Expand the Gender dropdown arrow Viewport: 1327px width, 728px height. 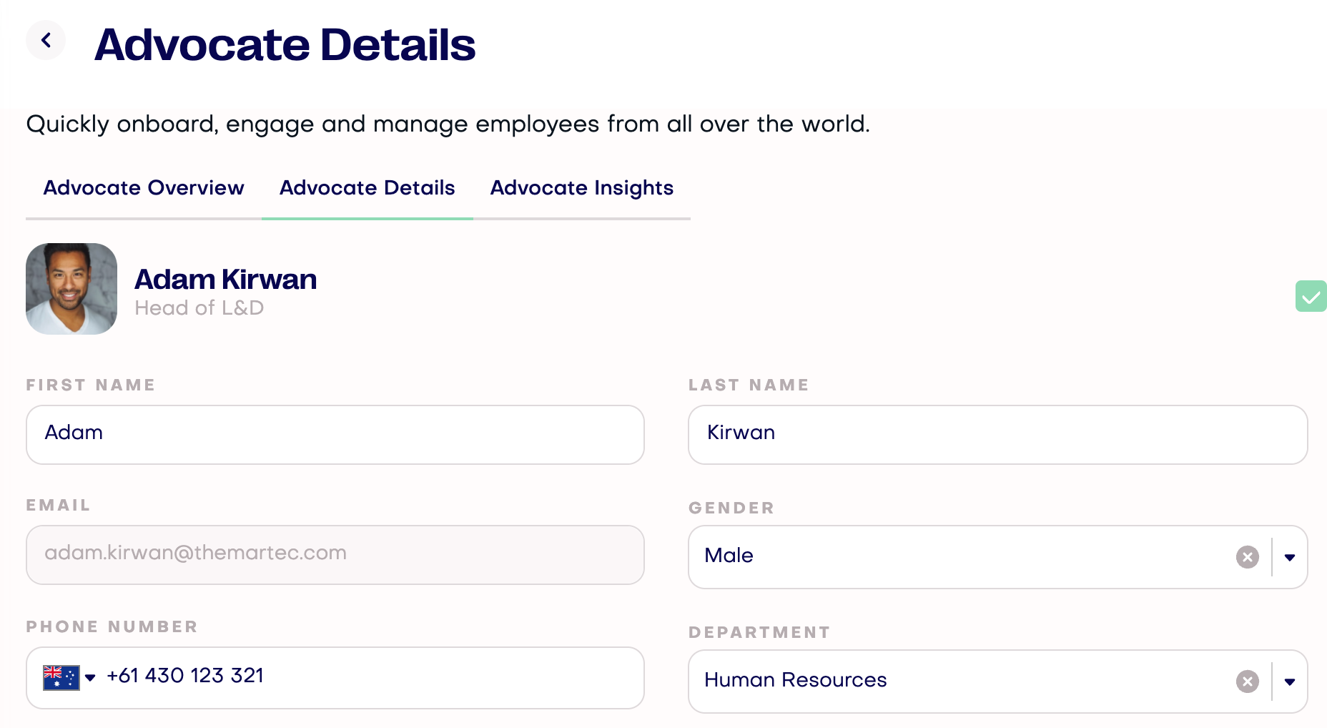click(x=1290, y=557)
